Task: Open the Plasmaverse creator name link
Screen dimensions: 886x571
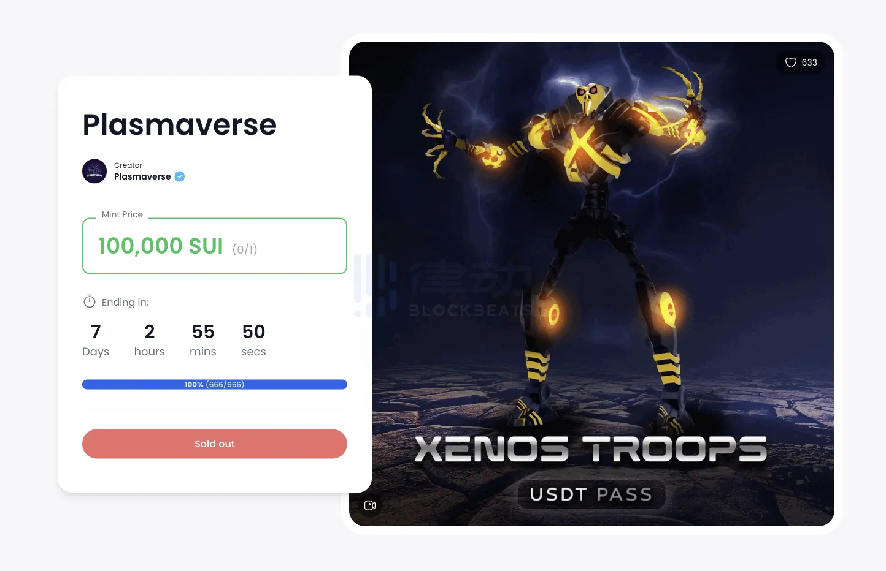Action: tap(142, 176)
